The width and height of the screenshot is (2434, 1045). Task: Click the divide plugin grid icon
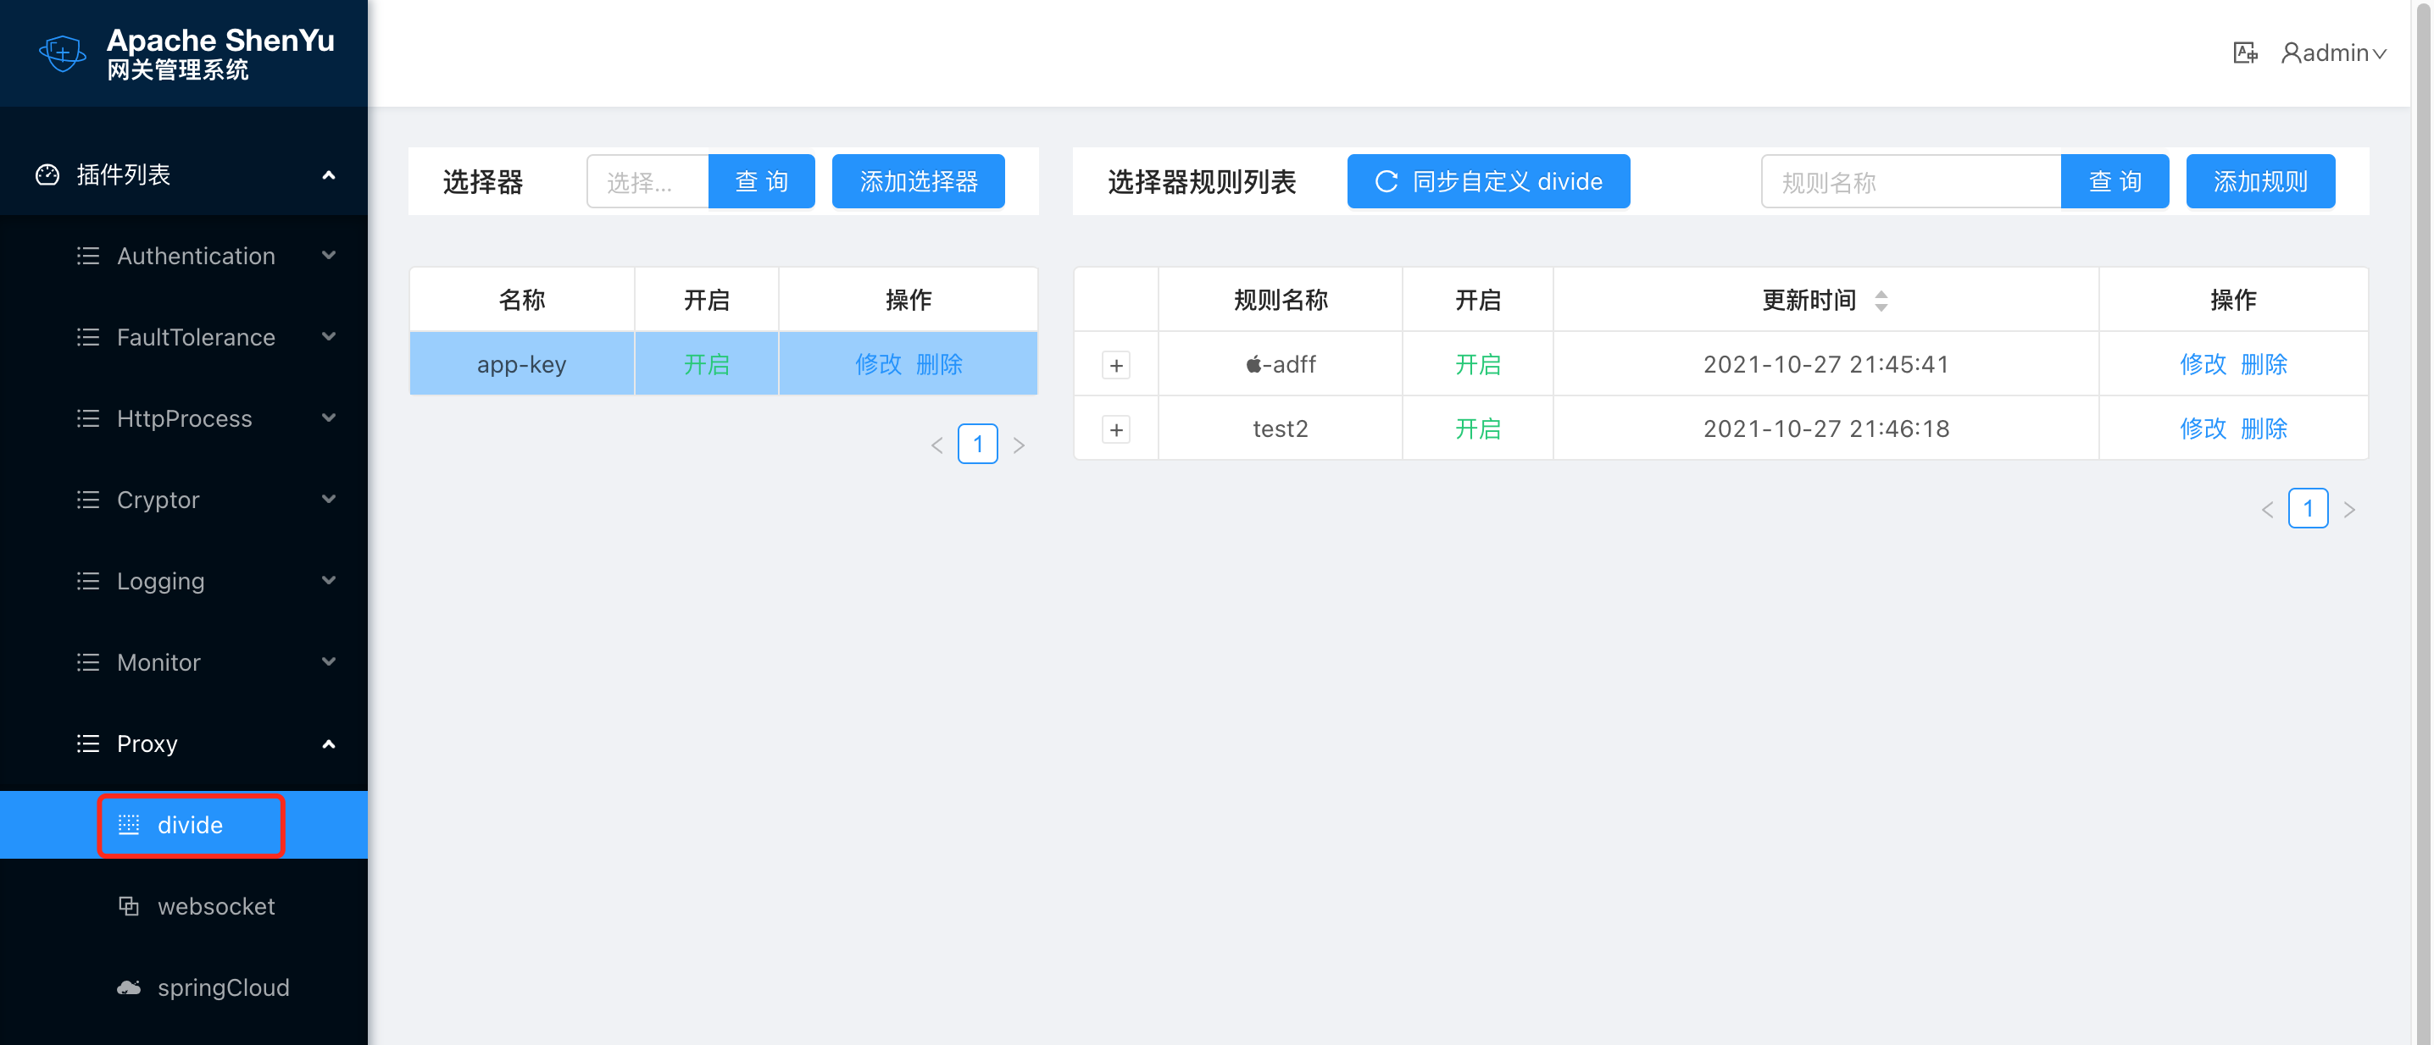point(129,825)
